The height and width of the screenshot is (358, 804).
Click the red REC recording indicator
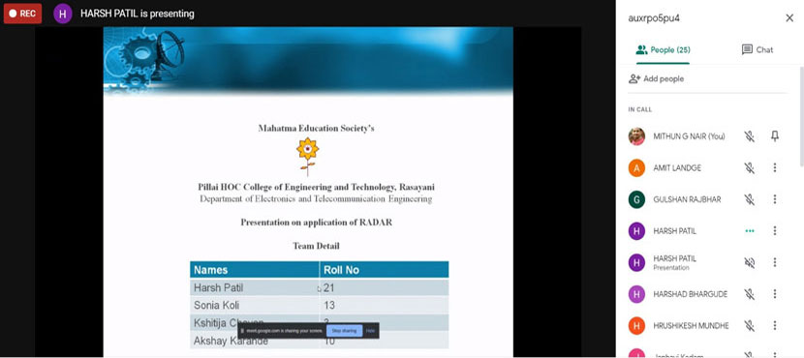coord(22,14)
